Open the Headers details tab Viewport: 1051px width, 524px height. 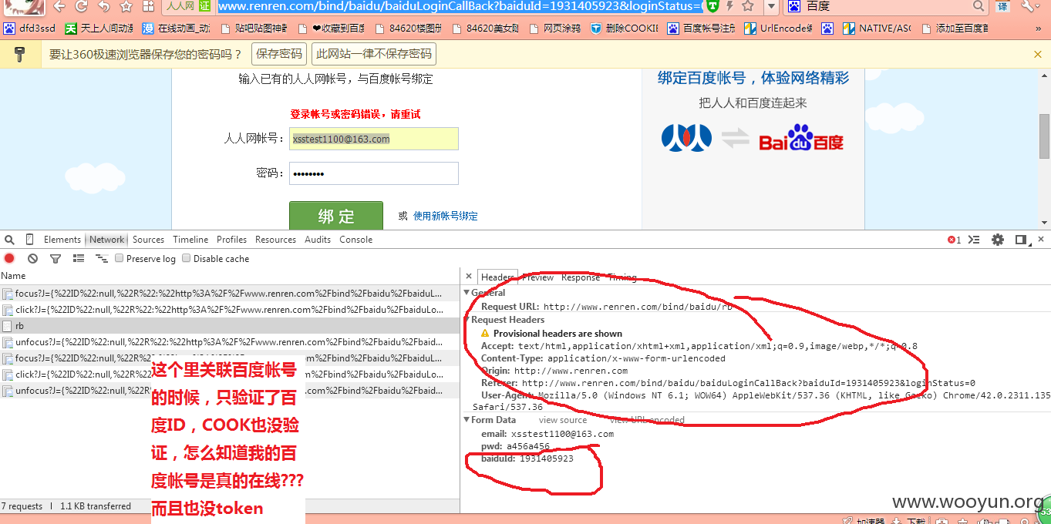[x=497, y=277]
